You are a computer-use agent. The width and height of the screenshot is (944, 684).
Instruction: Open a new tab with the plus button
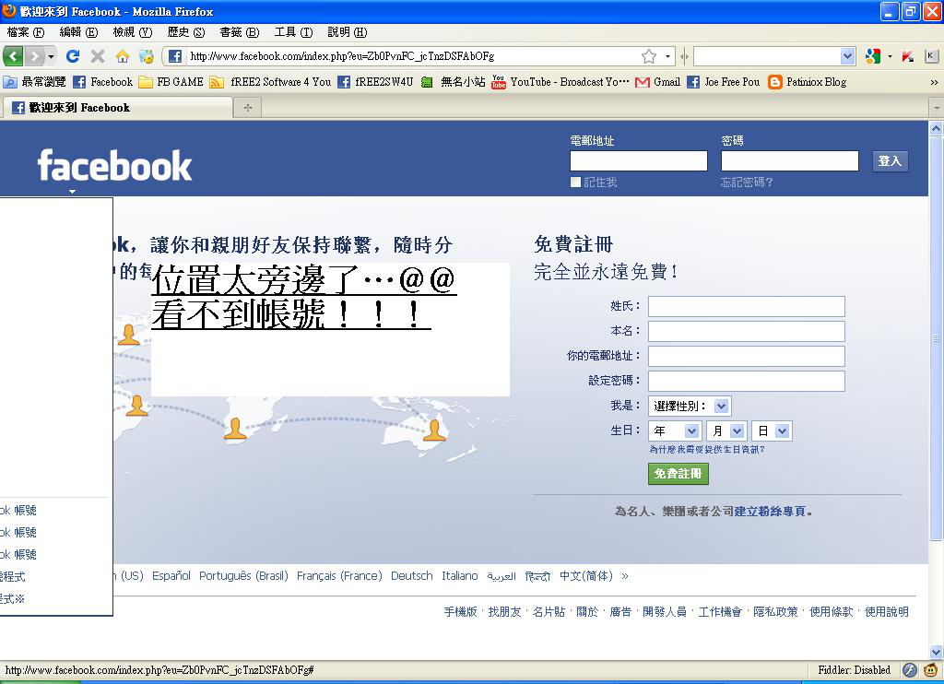click(x=247, y=108)
